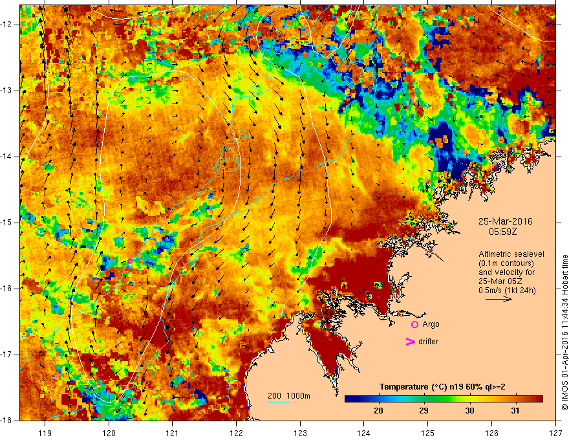Click the longitude 127 axis label
569x440 pixels.
coord(555,433)
